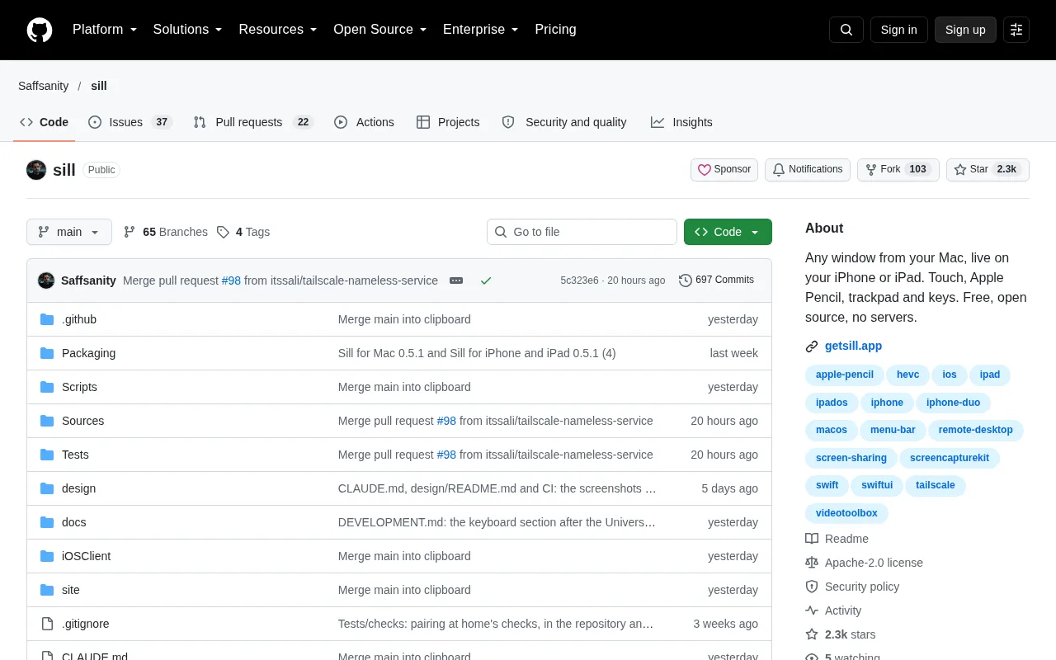
Task: Click the Apache license scale icon
Action: 812,563
